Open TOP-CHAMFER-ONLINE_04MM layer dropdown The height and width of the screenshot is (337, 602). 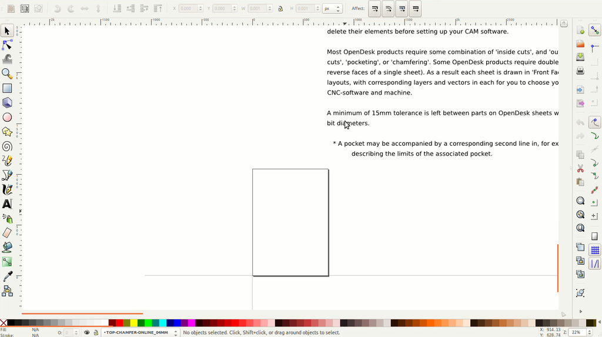click(x=141, y=332)
